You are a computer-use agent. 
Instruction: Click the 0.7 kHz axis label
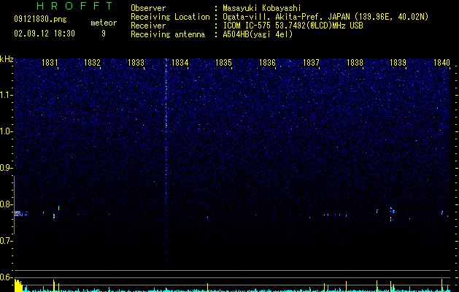[6, 241]
